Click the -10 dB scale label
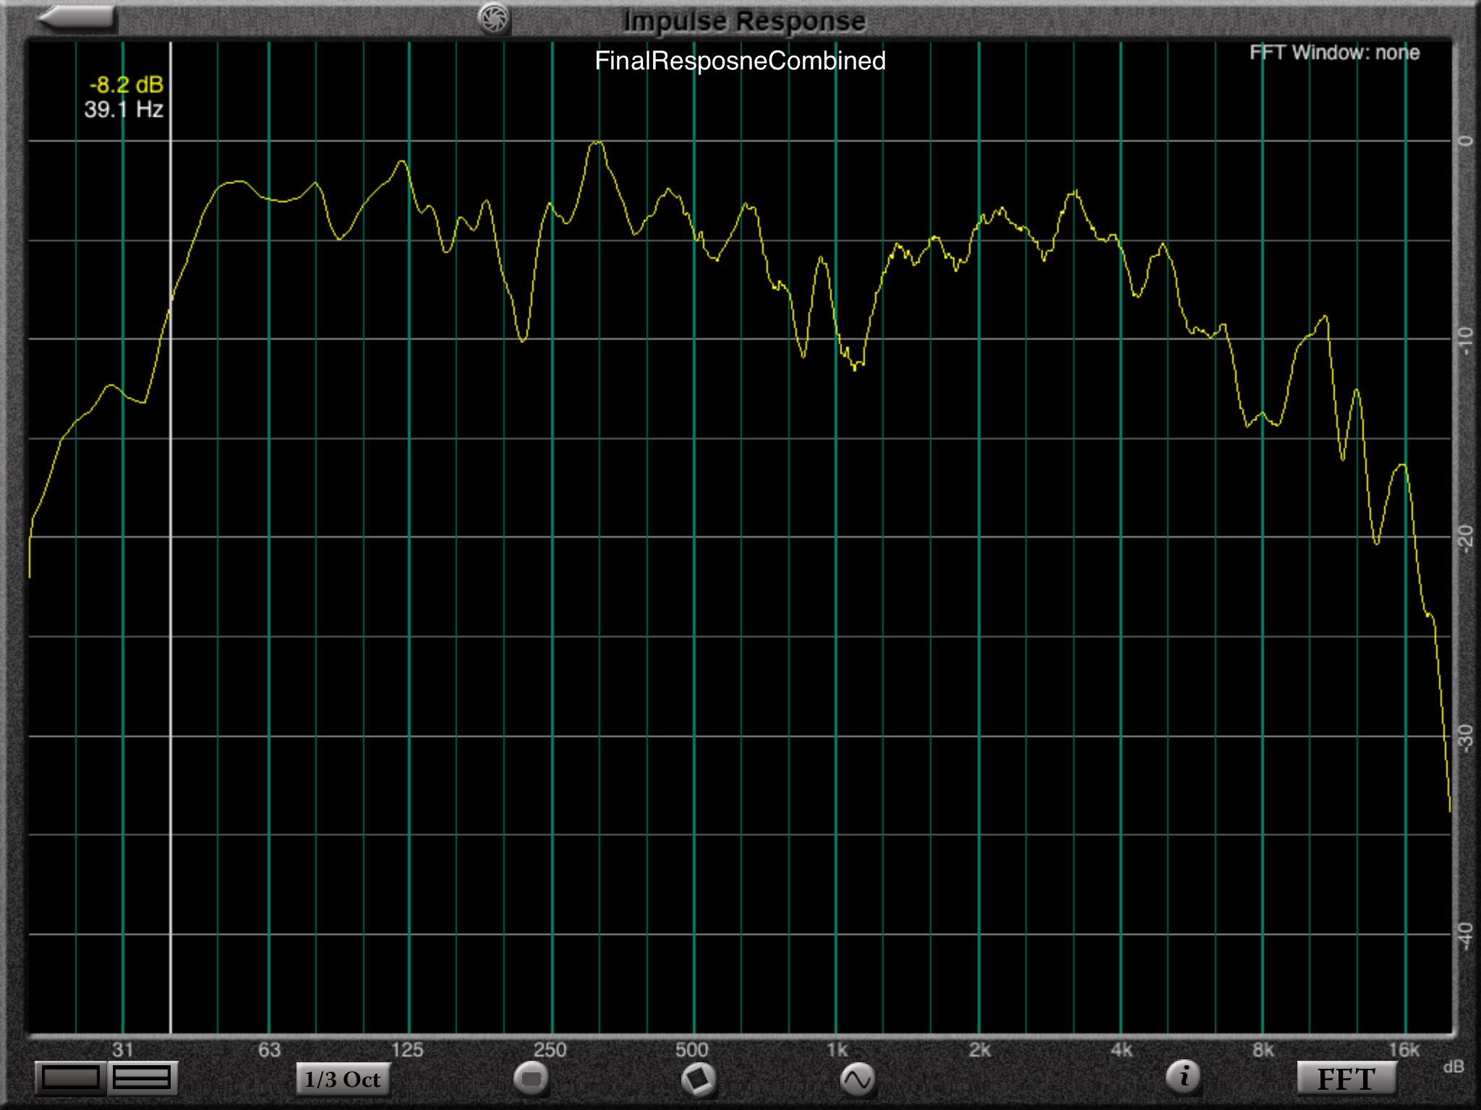Viewport: 1481px width, 1110px height. click(x=1465, y=340)
